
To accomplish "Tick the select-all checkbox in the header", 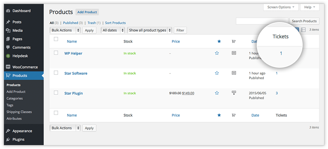I will [x=56, y=39].
